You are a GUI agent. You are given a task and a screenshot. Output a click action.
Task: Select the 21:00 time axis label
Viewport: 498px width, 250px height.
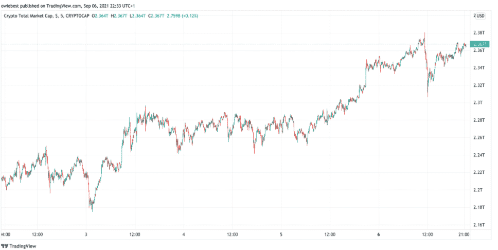(465, 235)
